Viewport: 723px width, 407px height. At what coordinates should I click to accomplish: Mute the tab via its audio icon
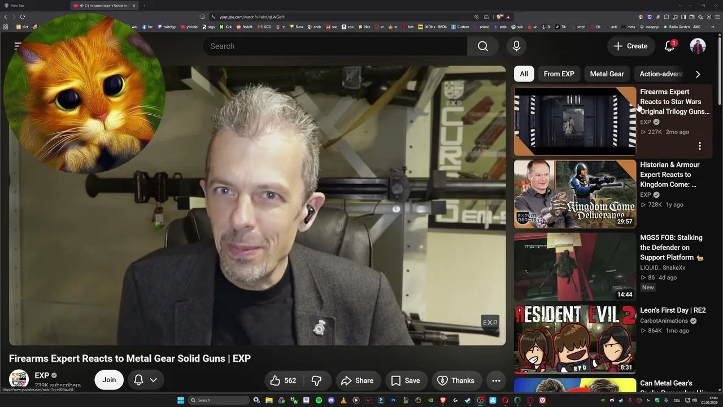81,6
